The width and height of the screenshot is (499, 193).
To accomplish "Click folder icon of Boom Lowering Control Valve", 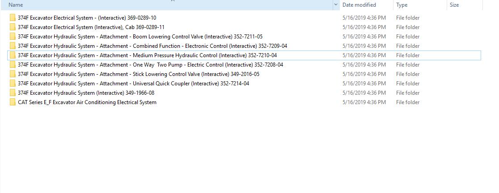I will click(x=13, y=37).
